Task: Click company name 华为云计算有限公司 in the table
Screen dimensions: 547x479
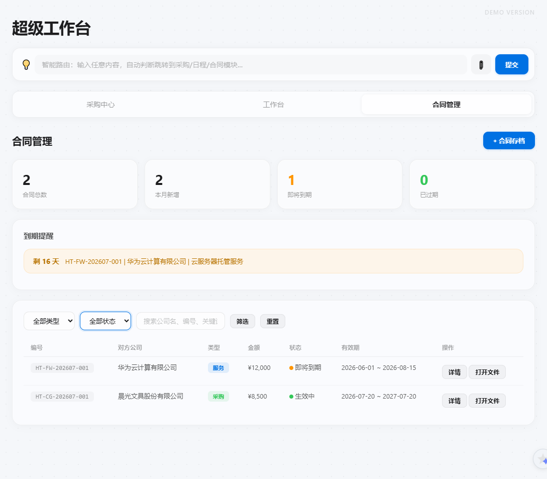Action: click(147, 367)
